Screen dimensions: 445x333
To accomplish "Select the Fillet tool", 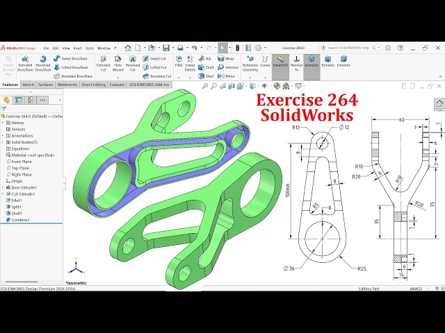I will click(179, 62).
